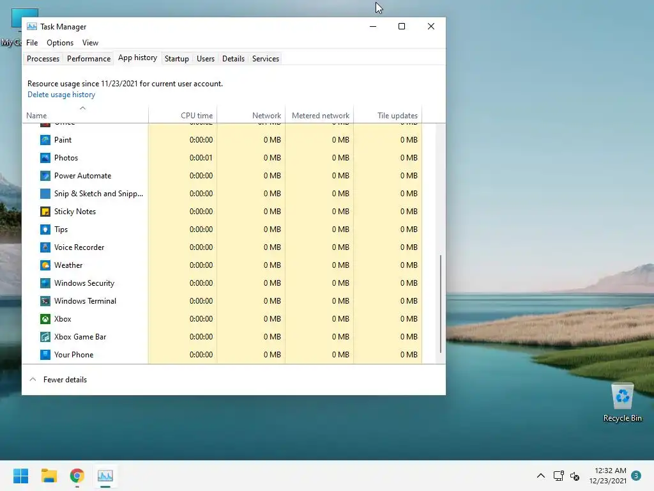This screenshot has width=654, height=491.
Task: Switch to the Services tab
Action: click(x=266, y=59)
